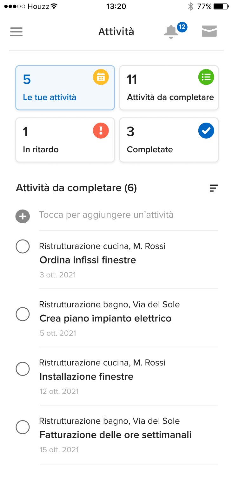Click the red overdue alert icon

[101, 131]
